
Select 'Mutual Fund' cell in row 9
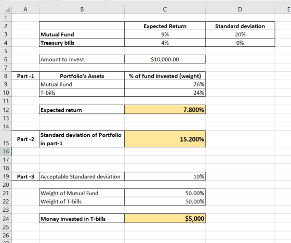82,84
